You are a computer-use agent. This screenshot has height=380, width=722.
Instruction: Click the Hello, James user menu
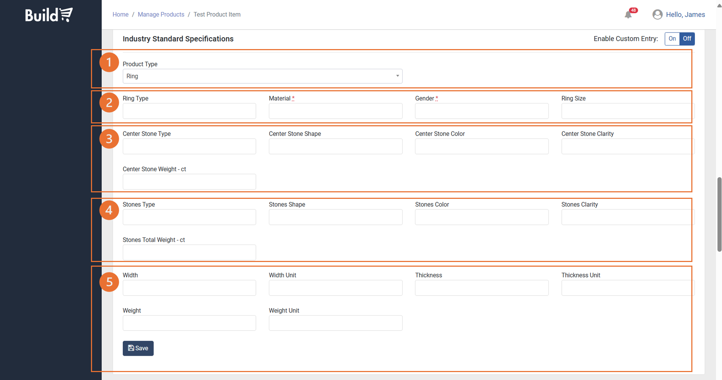click(x=685, y=14)
